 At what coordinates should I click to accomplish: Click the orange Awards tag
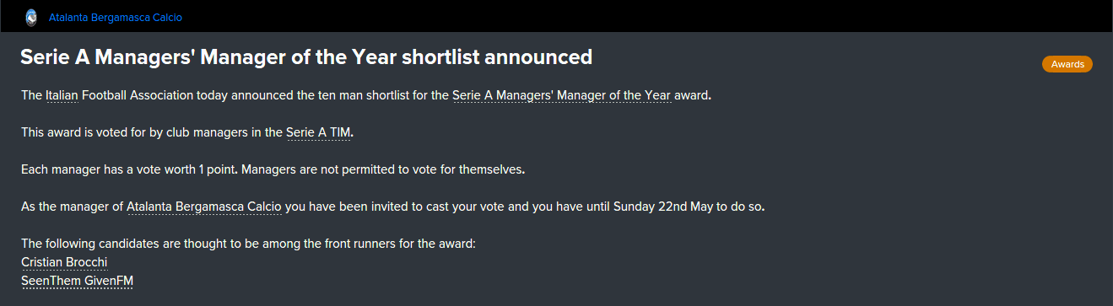[x=1067, y=64]
